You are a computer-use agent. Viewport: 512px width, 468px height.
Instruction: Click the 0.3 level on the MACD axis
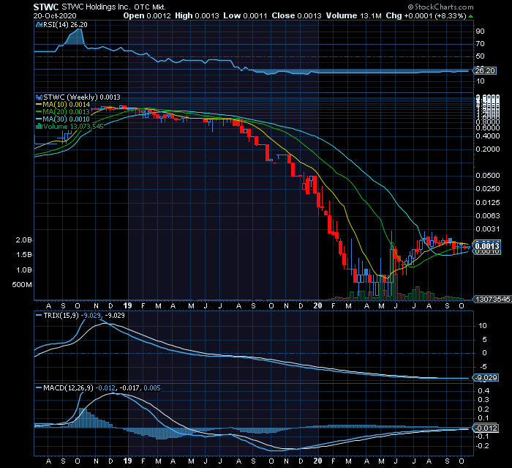point(483,400)
